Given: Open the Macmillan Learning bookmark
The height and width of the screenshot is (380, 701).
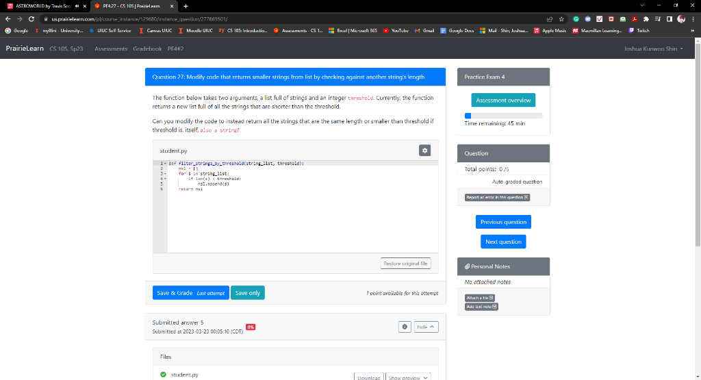Looking at the screenshot, I should [597, 30].
